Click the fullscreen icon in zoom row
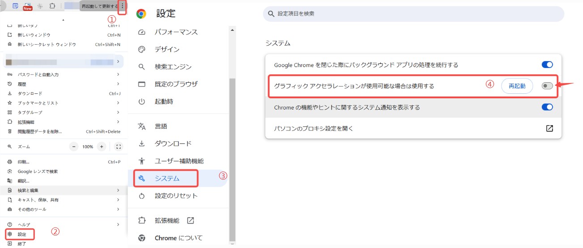Image resolution: width=583 pixels, height=248 pixels. click(x=119, y=147)
